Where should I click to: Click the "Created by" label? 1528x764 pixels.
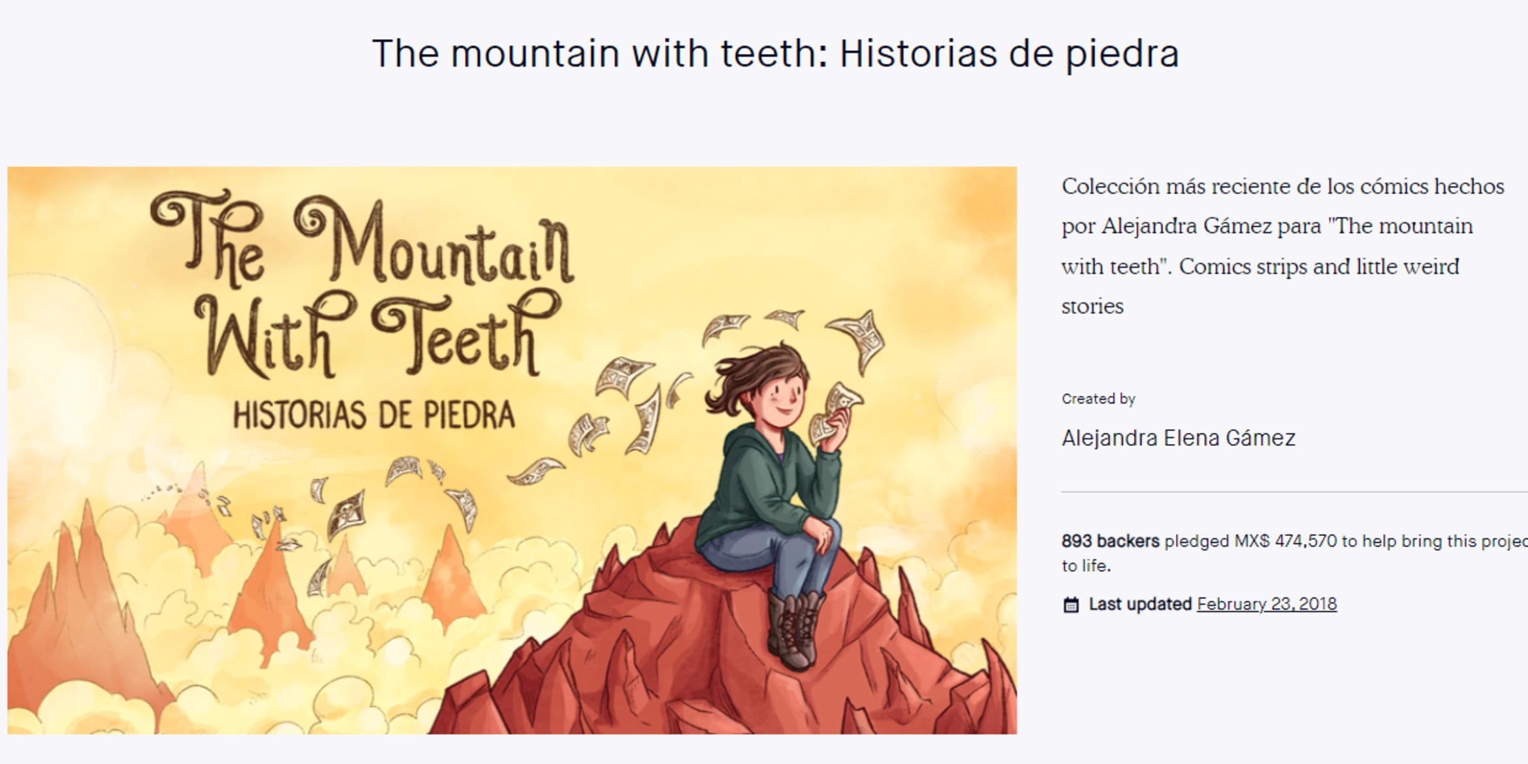pos(1098,399)
